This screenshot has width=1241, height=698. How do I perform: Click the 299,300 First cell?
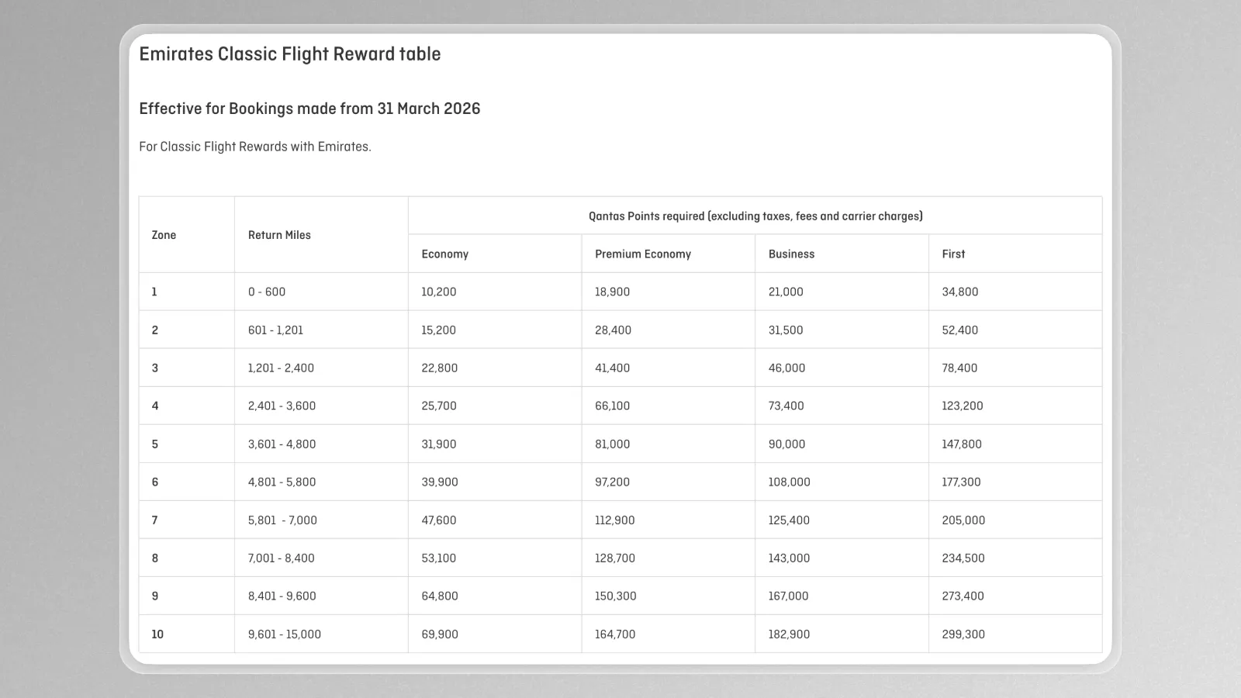click(x=1015, y=634)
